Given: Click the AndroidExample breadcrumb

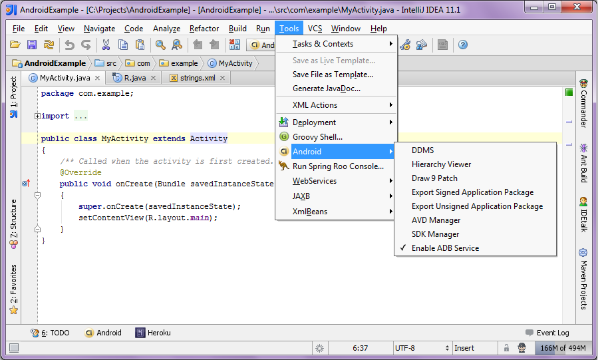Looking at the screenshot, I should pyautogui.click(x=50, y=63).
